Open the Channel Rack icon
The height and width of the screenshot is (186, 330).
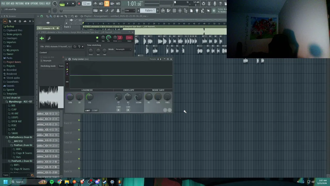[x=174, y=11]
